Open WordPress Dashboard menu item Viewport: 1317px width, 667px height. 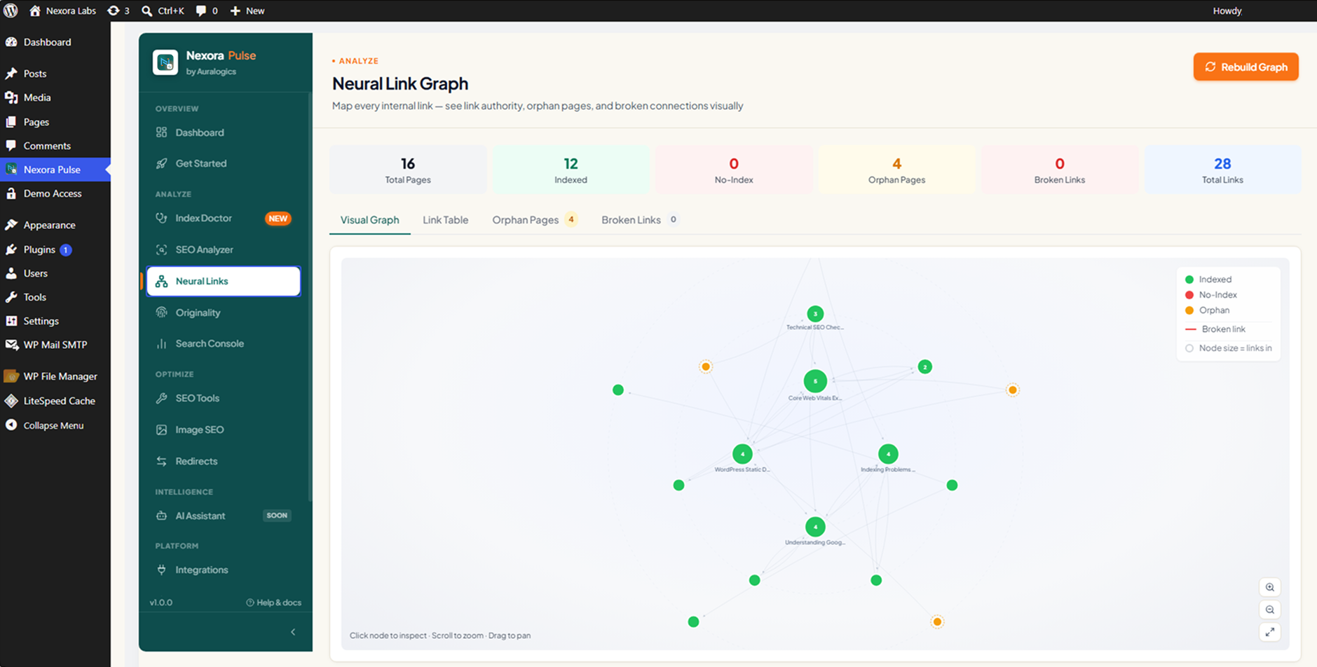pyautogui.click(x=55, y=42)
